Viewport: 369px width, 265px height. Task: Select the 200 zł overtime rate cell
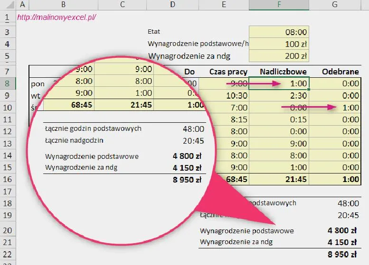[x=279, y=56]
